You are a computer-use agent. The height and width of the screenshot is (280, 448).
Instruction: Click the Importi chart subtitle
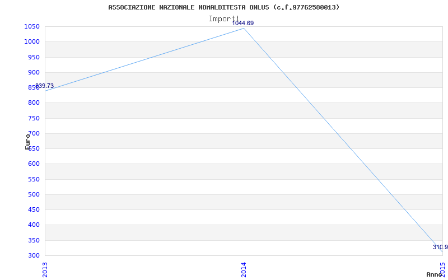223,19
